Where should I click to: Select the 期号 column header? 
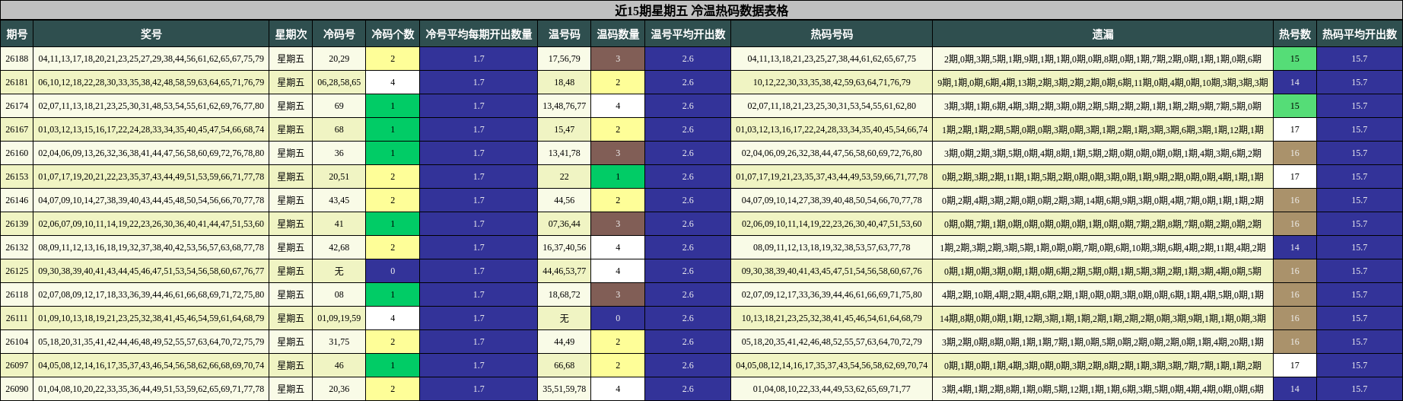17,34
